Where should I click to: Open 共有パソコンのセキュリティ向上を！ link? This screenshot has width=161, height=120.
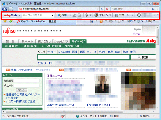31,70
